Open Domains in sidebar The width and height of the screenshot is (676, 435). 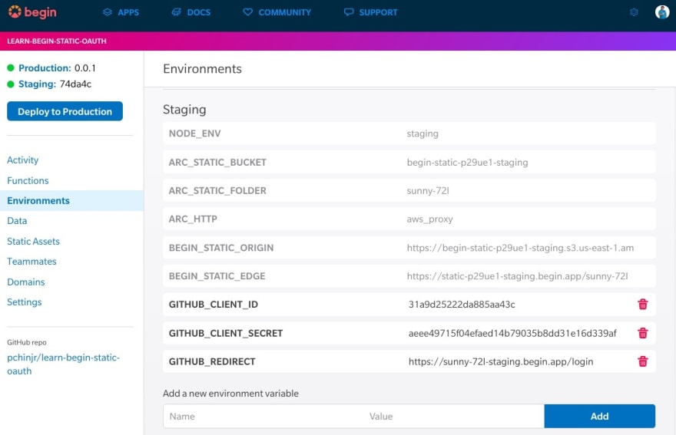pos(26,282)
